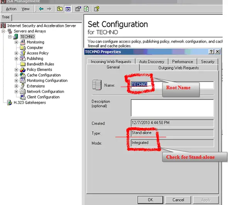The image size is (228, 205).
Task: Click the TECHNO server icon in tree
Action: point(16,37)
